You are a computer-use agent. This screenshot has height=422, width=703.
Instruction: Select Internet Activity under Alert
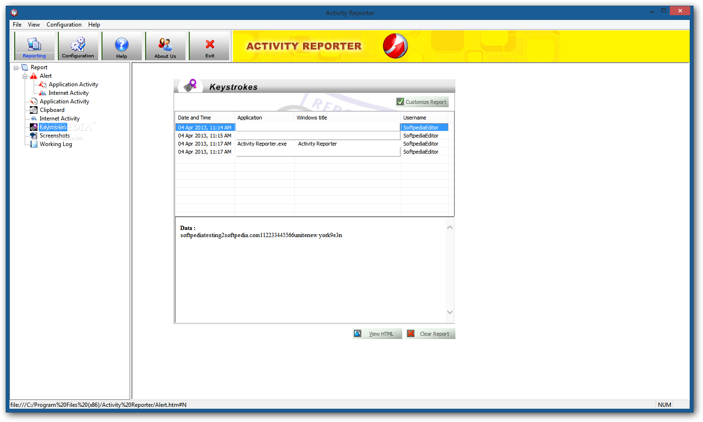[x=69, y=93]
